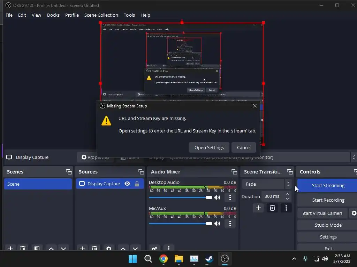Open taskbar Search

pyautogui.click(x=148, y=259)
